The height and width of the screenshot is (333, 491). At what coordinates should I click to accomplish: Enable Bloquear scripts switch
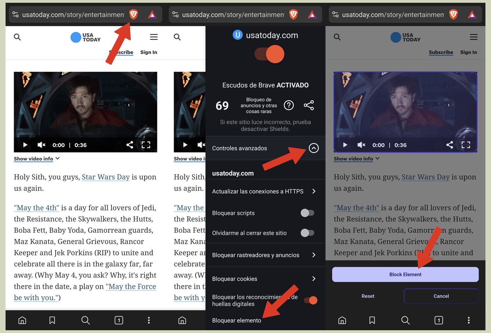click(x=307, y=213)
